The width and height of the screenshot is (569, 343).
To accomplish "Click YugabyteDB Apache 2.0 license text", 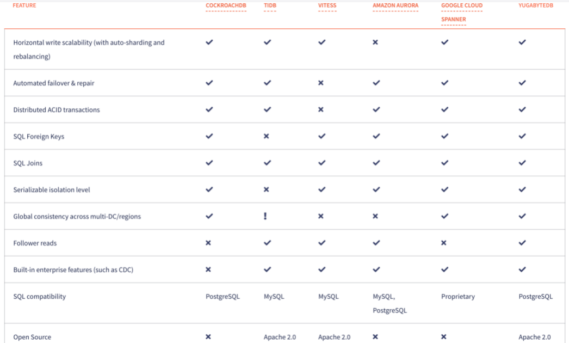I will [534, 337].
